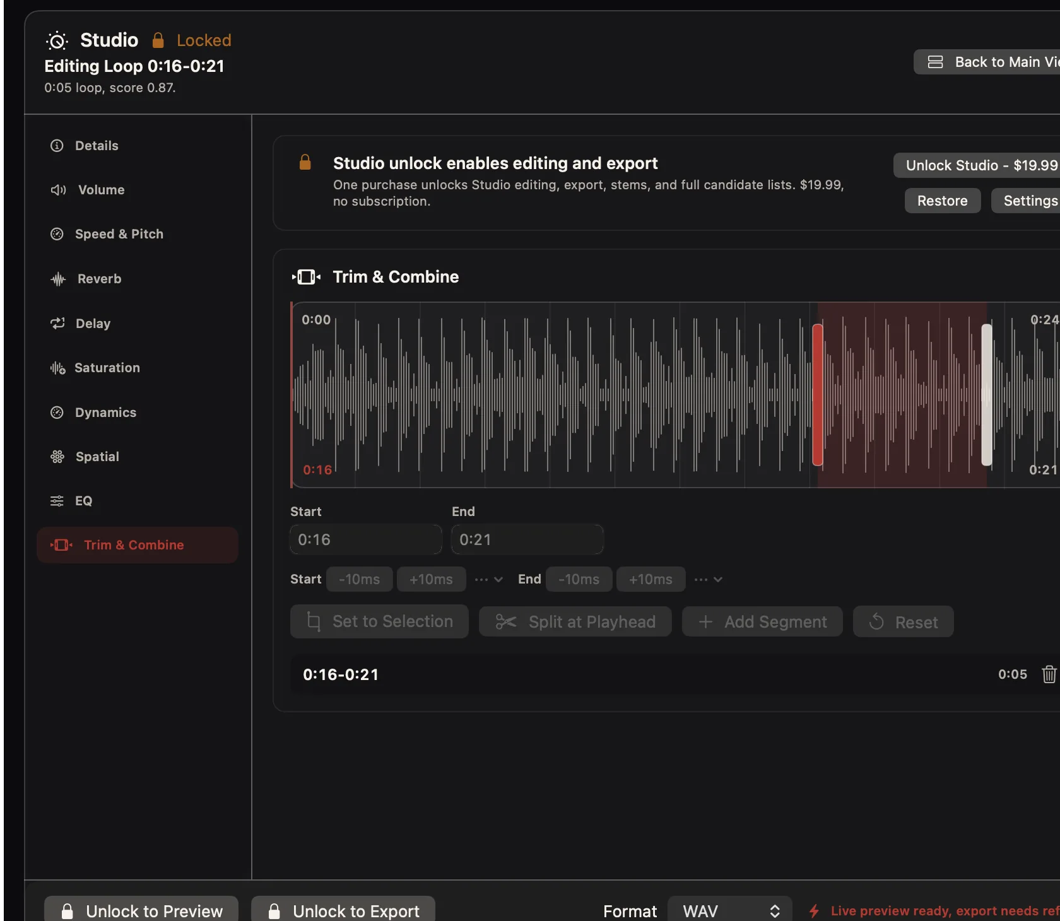Click Unlock Studio - $19.99 button
This screenshot has width=1060, height=921.
[x=977, y=165]
